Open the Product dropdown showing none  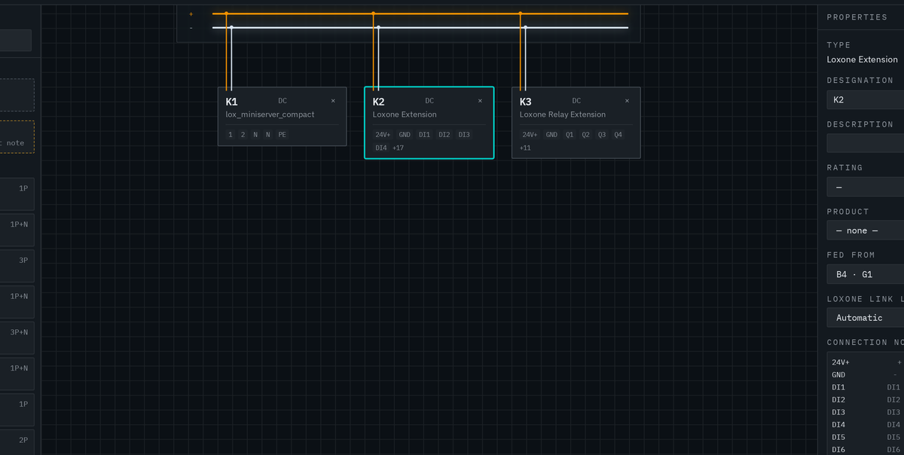tap(866, 231)
